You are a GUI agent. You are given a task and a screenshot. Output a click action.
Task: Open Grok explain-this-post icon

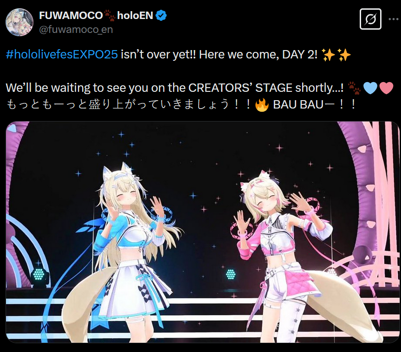click(370, 19)
